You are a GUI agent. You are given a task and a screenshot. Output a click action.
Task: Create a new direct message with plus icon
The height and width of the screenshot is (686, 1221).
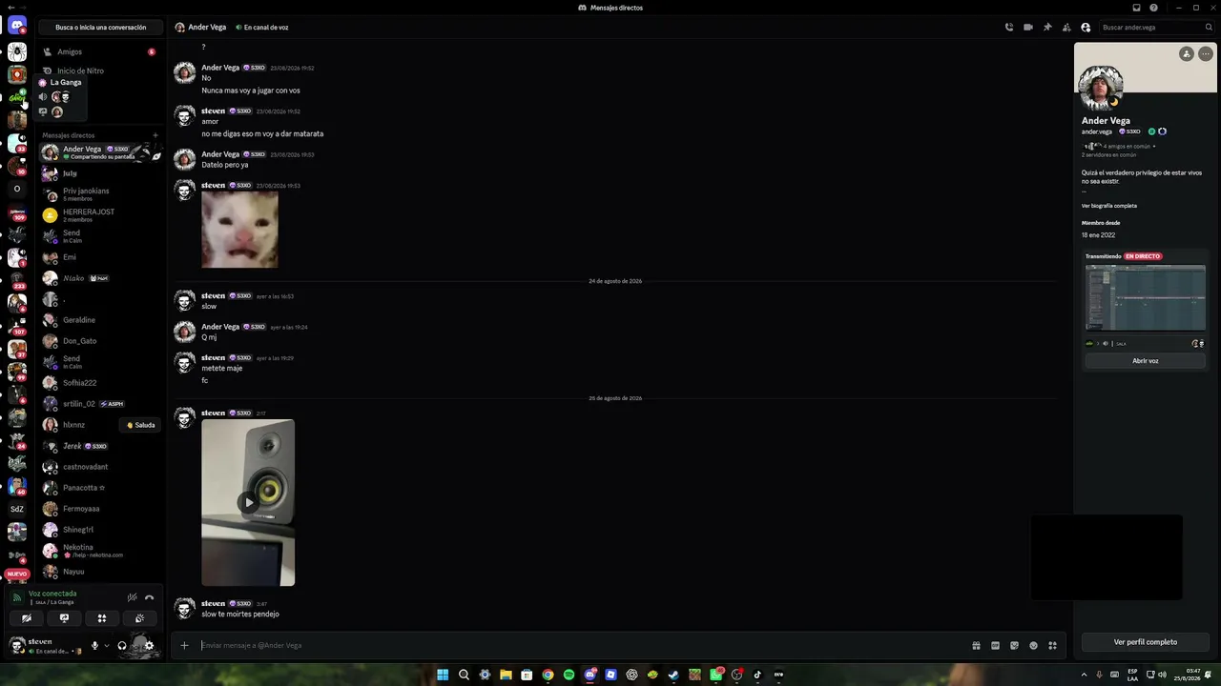155,135
